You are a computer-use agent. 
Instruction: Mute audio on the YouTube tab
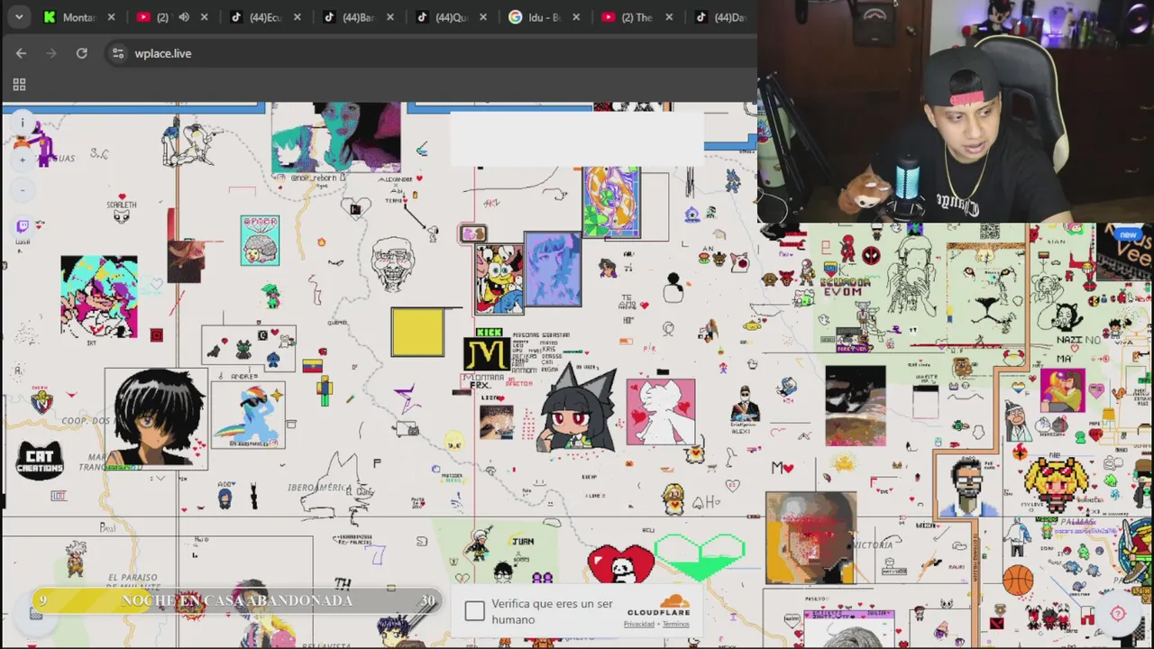tap(184, 17)
